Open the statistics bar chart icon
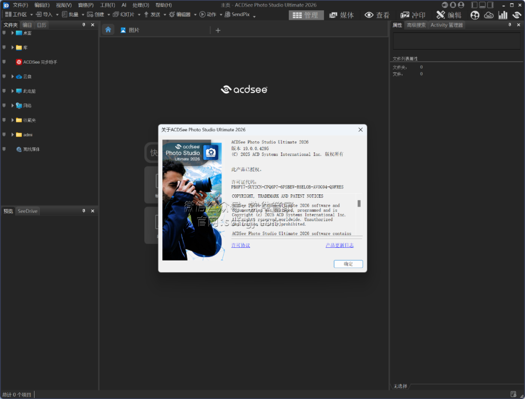 503,15
